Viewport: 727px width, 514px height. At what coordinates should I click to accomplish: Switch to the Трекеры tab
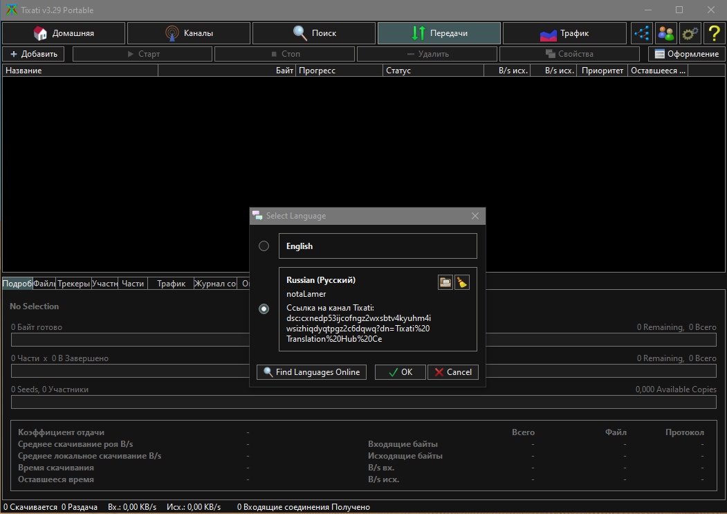pyautogui.click(x=73, y=284)
